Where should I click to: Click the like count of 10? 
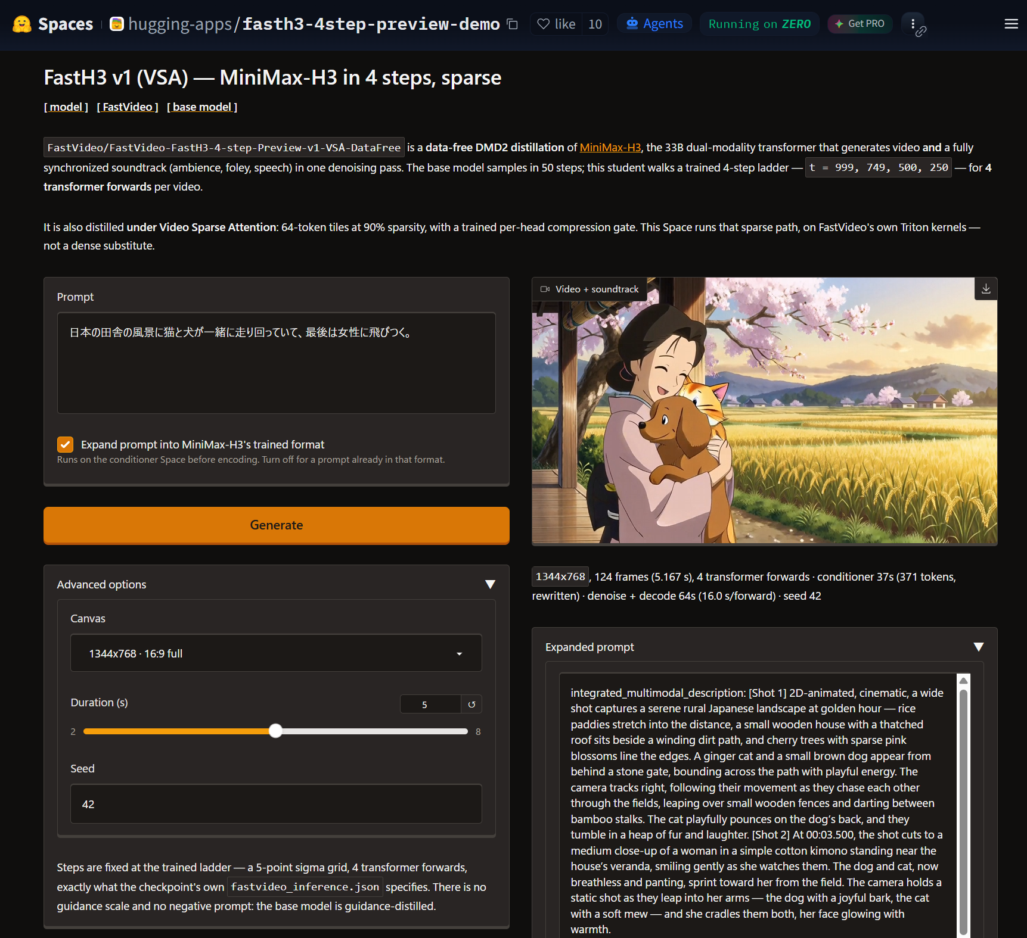point(595,24)
